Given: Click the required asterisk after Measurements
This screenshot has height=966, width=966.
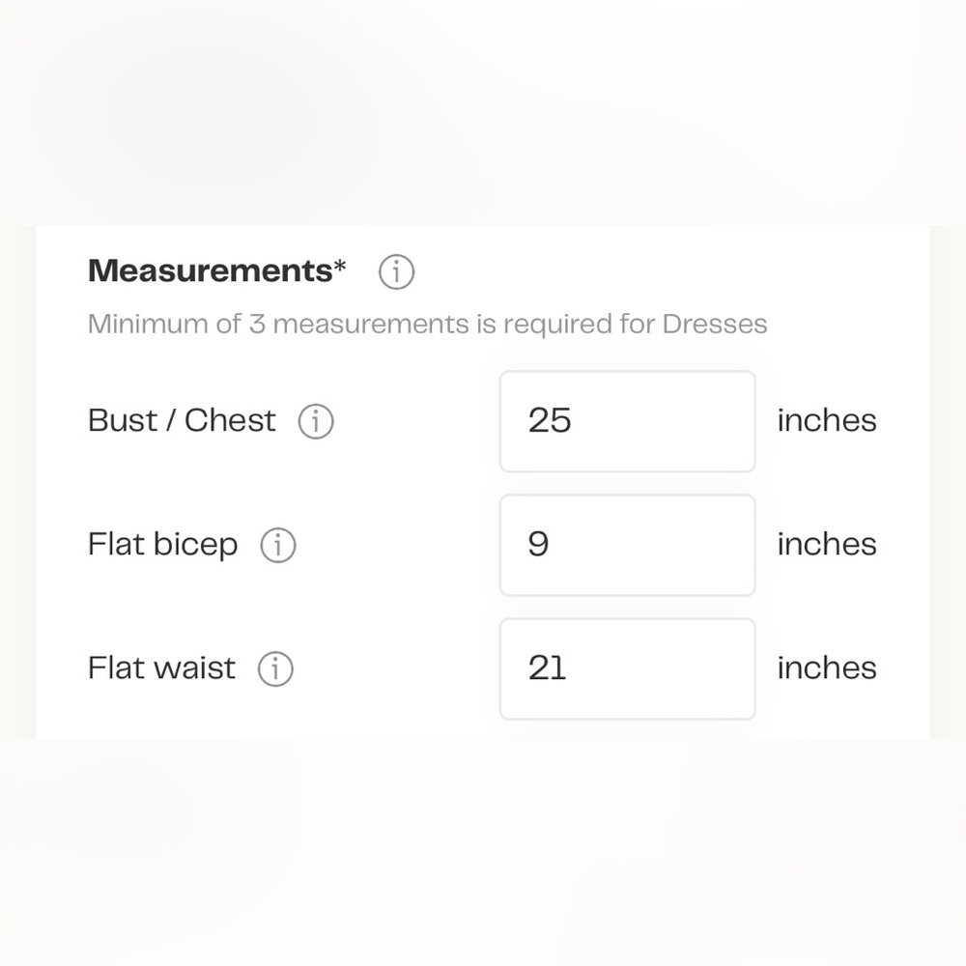Looking at the screenshot, I should tap(340, 267).
